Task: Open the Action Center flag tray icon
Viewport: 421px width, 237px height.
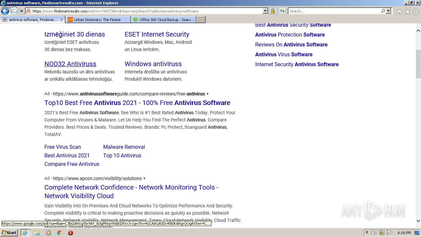Action: 390,233
